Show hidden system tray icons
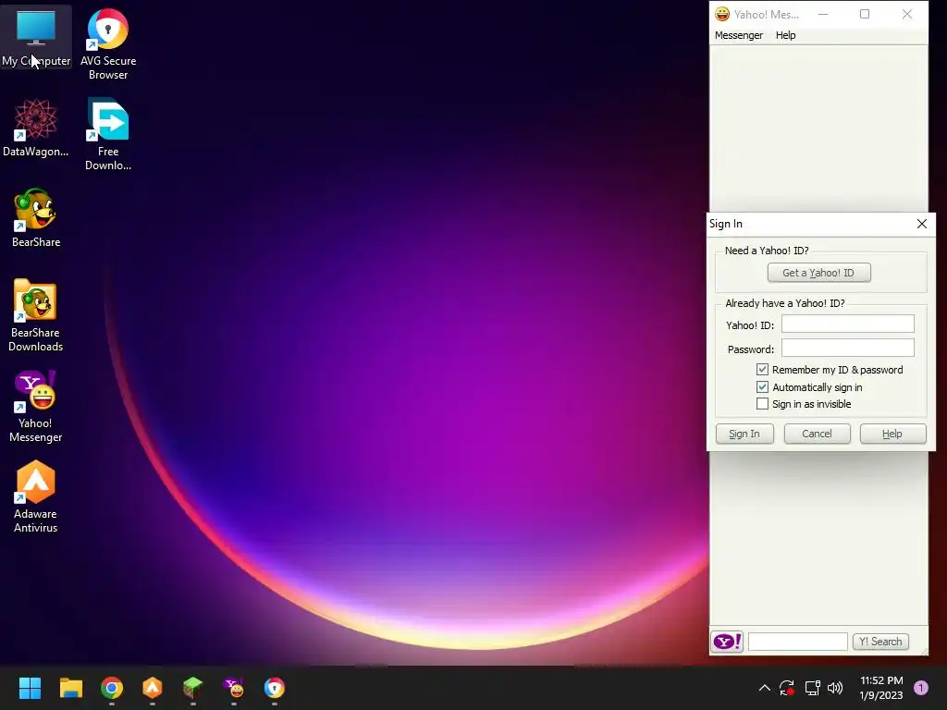The width and height of the screenshot is (947, 710). click(765, 688)
